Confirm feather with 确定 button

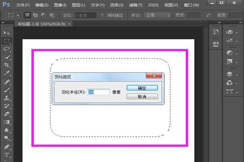pos(142,88)
